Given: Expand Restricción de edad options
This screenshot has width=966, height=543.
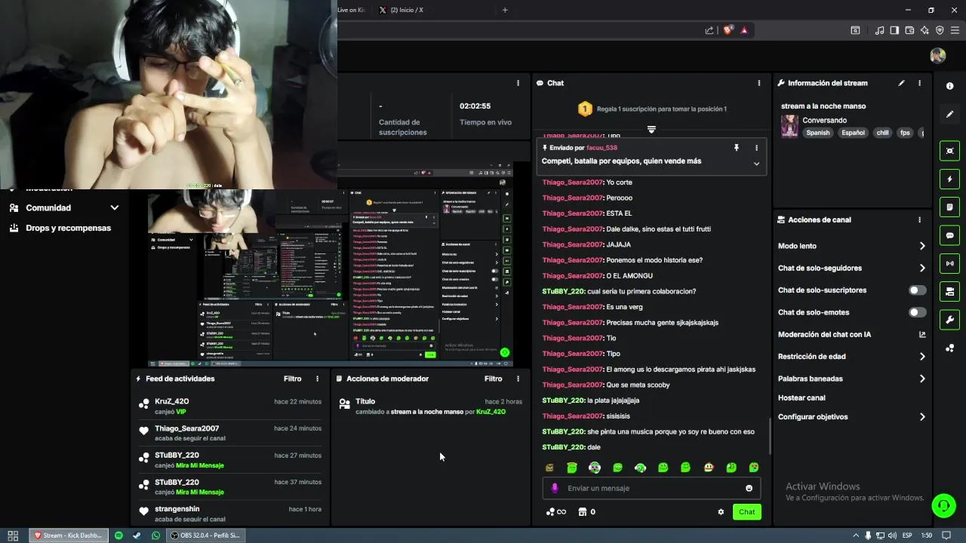Looking at the screenshot, I should click(x=921, y=357).
